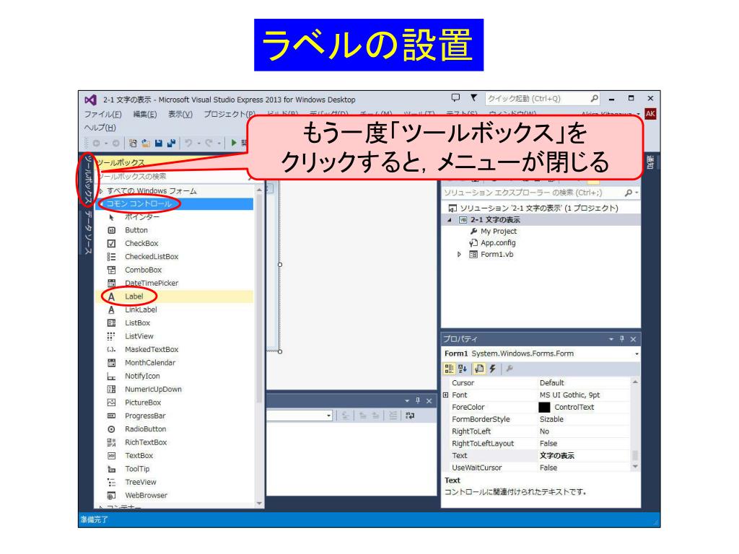Image resolution: width=739 pixels, height=554 pixels.
Task: Click the データ ソース side tab
Action: tap(87, 232)
